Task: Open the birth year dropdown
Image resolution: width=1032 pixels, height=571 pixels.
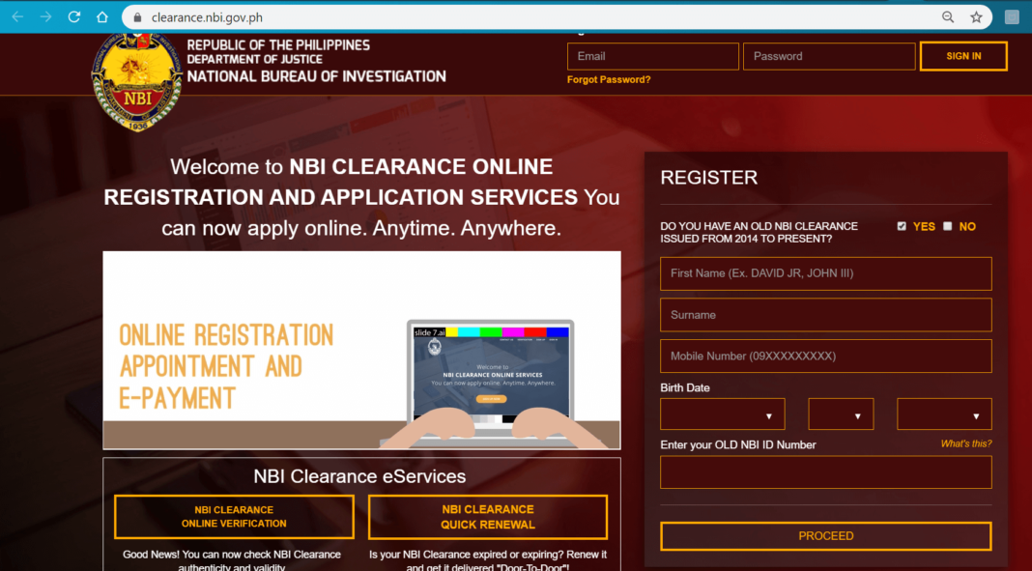Action: pos(944,414)
